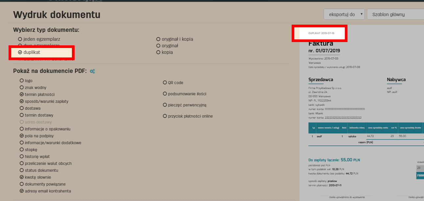
Task: Click the invoice preview 'Faktura' heading
Action: point(321,44)
